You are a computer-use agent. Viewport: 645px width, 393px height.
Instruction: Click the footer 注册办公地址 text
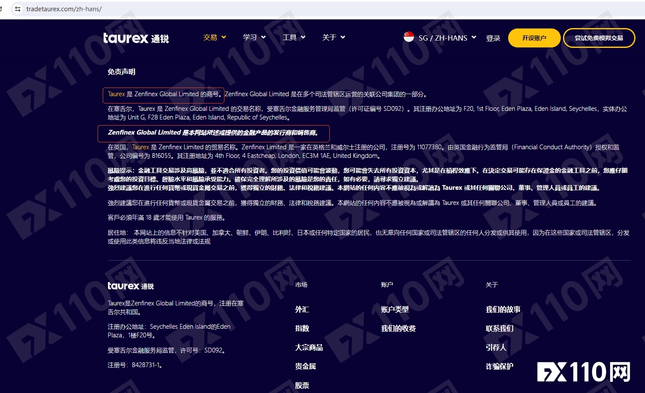point(169,331)
